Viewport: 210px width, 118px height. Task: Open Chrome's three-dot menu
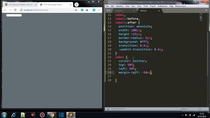pos(99,10)
